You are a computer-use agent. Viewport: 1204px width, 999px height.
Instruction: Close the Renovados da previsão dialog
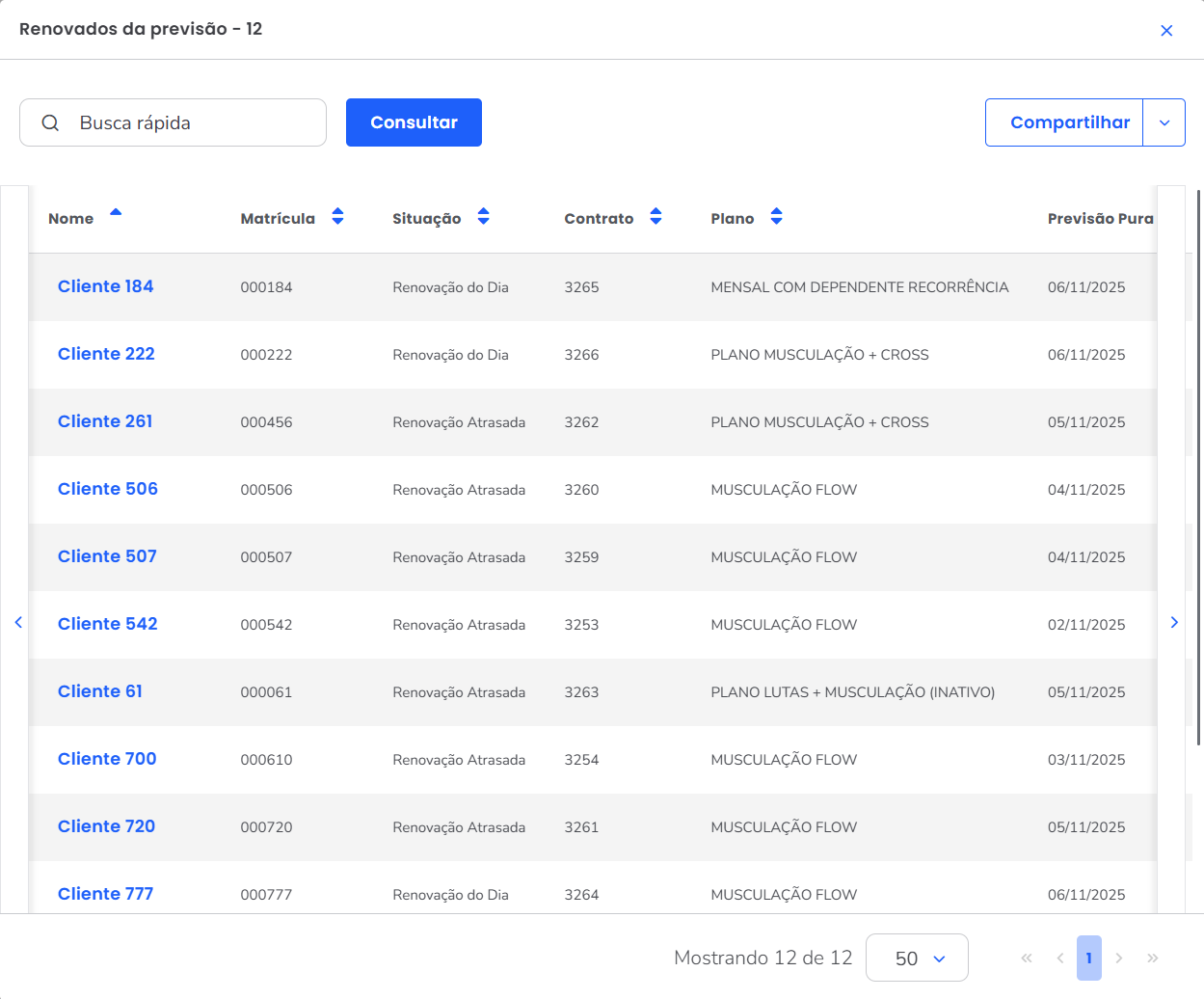pos(1166,31)
